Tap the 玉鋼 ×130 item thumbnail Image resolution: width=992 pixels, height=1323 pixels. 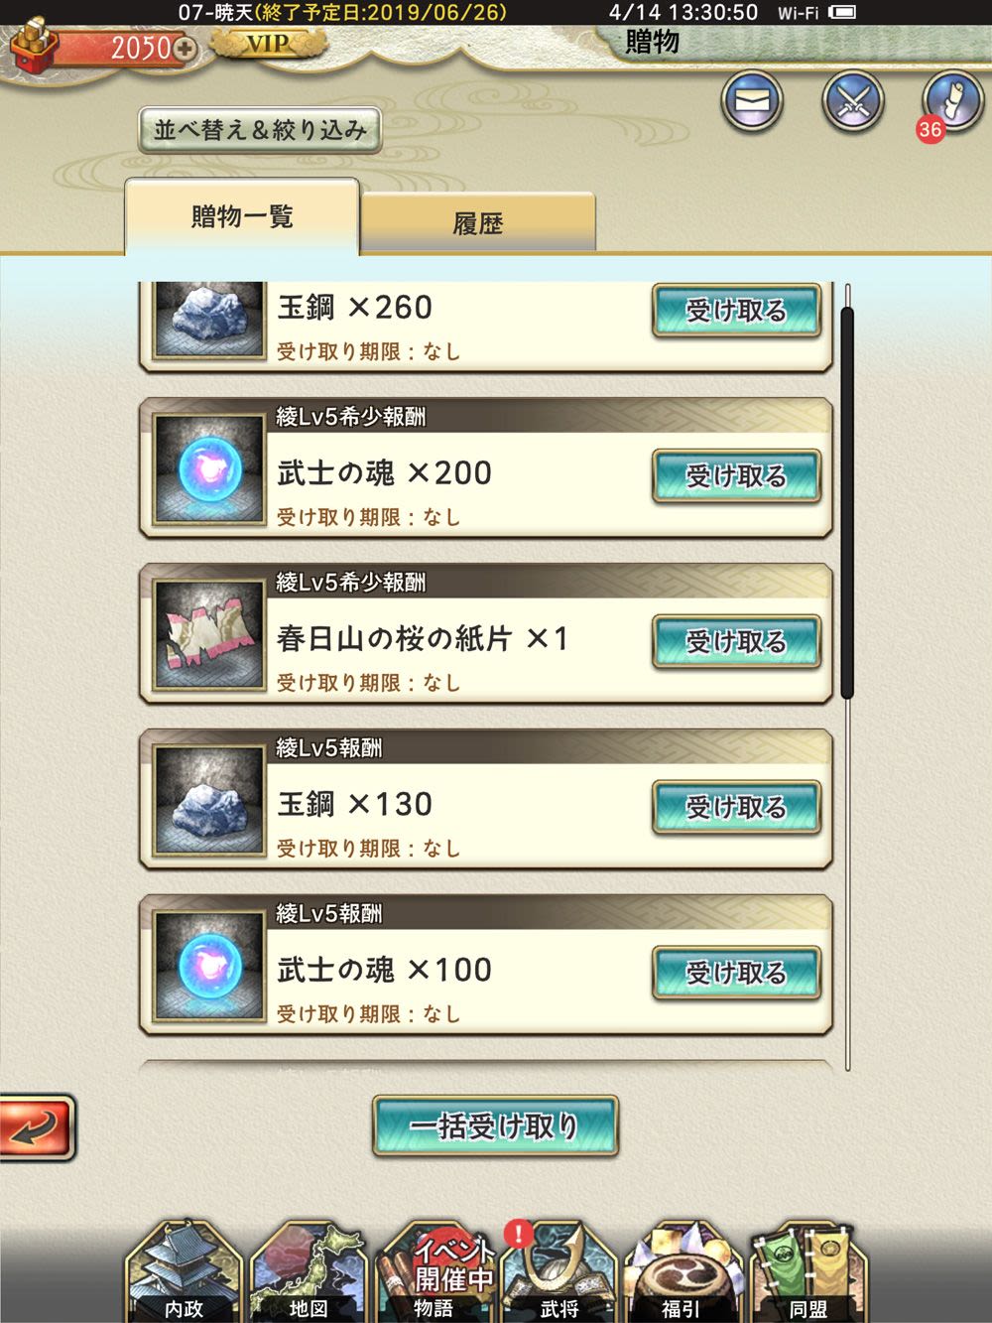pos(208,802)
